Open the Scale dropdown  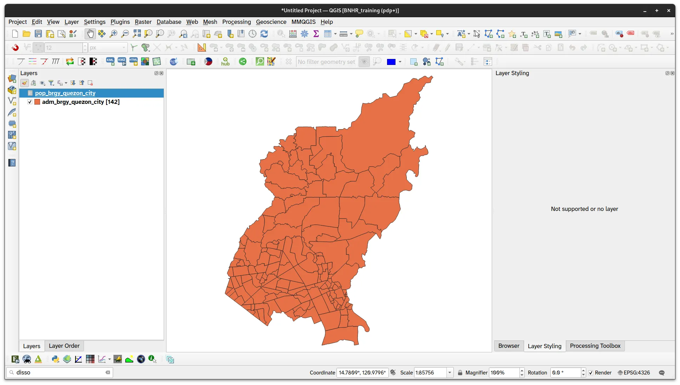(449, 373)
